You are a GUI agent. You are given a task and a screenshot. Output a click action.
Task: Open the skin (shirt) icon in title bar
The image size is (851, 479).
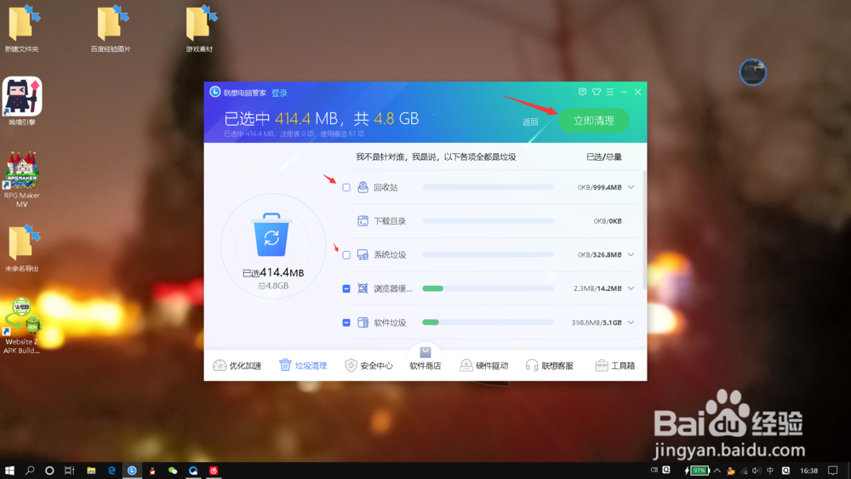pyautogui.click(x=597, y=92)
